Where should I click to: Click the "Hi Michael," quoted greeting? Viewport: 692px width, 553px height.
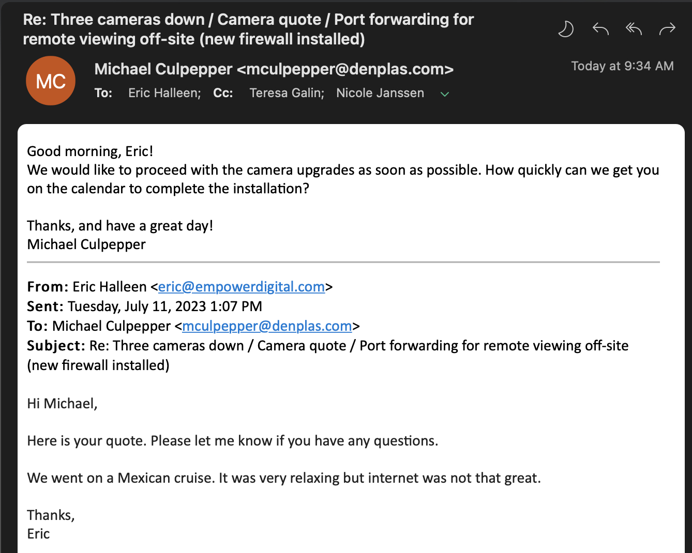click(62, 404)
